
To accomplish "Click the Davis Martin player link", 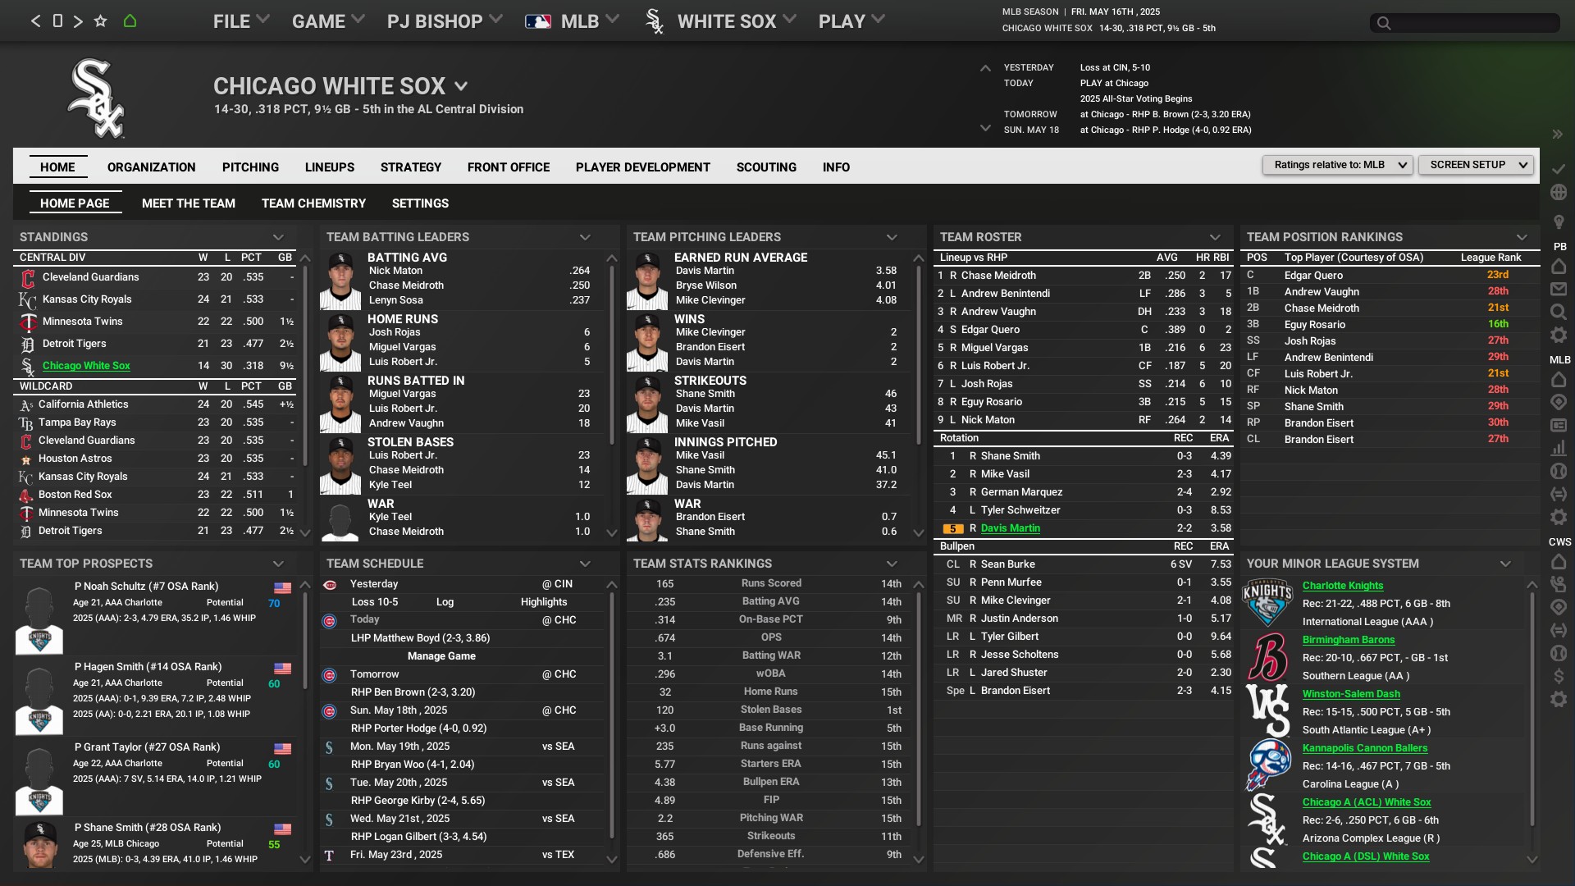I will click(1010, 528).
